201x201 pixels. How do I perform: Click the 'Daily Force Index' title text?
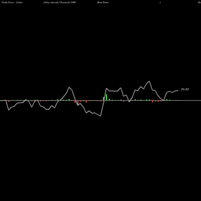12,2
